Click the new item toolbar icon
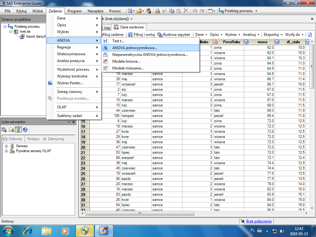316x237 pixels. coord(130,11)
